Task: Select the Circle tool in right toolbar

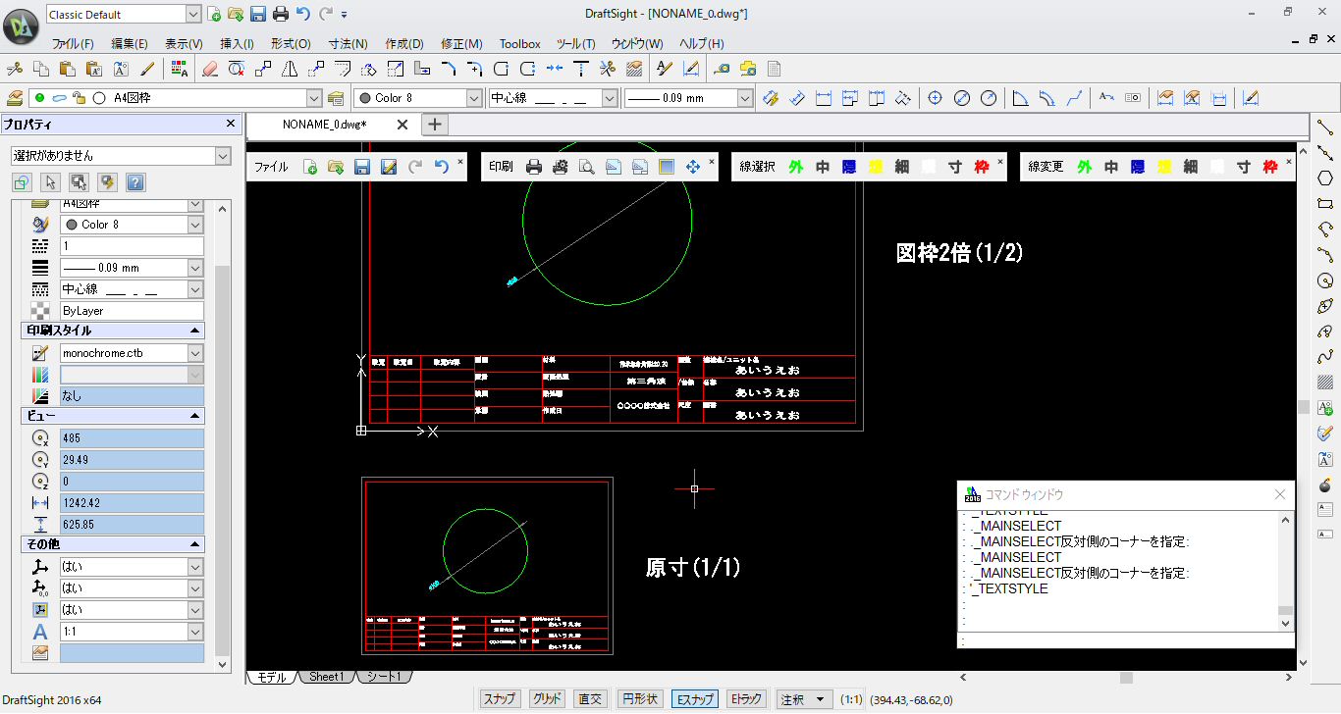Action: [1325, 280]
